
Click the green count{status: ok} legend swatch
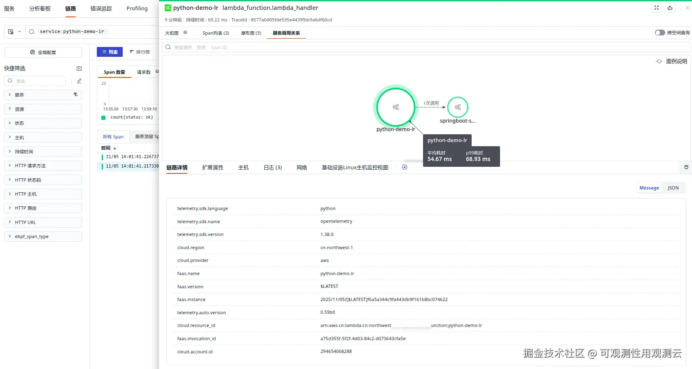point(103,117)
